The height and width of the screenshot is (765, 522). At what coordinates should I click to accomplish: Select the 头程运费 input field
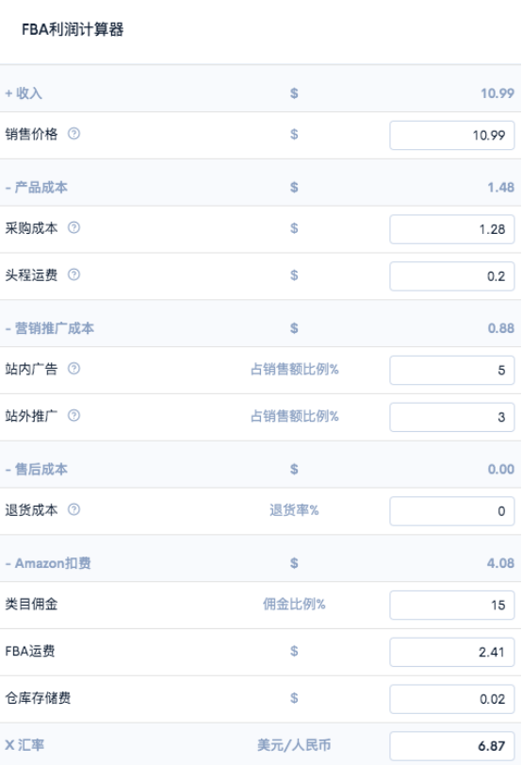[452, 276]
